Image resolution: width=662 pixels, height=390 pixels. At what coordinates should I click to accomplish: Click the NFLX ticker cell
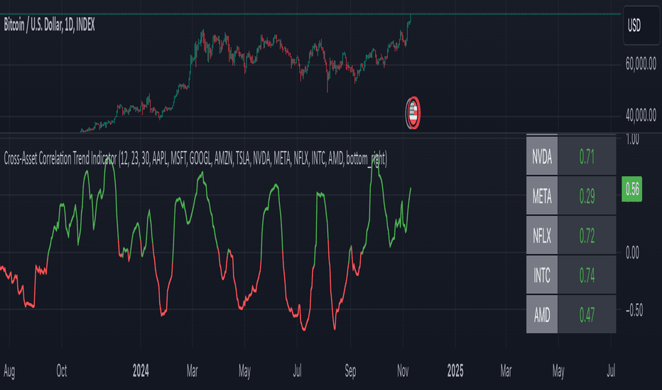point(543,235)
